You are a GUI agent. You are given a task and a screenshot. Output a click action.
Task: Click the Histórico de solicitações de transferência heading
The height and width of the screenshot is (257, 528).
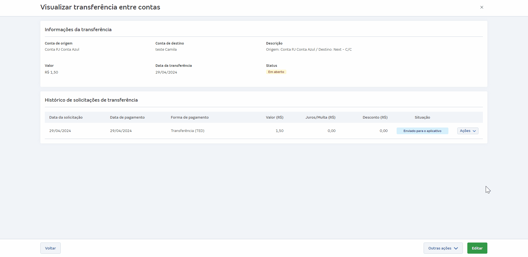91,100
